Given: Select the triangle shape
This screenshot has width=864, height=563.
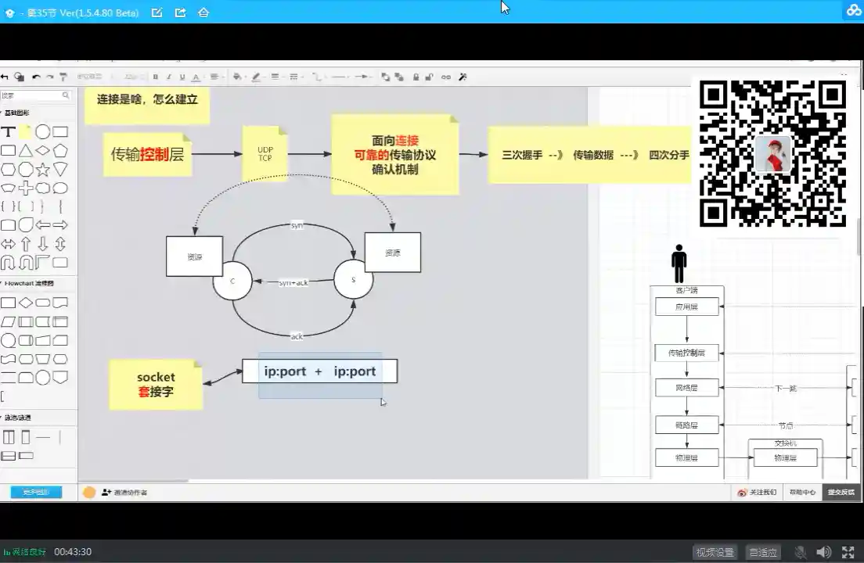Looking at the screenshot, I should click(25, 151).
